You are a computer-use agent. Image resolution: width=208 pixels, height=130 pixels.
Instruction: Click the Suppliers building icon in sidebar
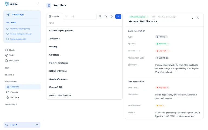(x=8, y=87)
